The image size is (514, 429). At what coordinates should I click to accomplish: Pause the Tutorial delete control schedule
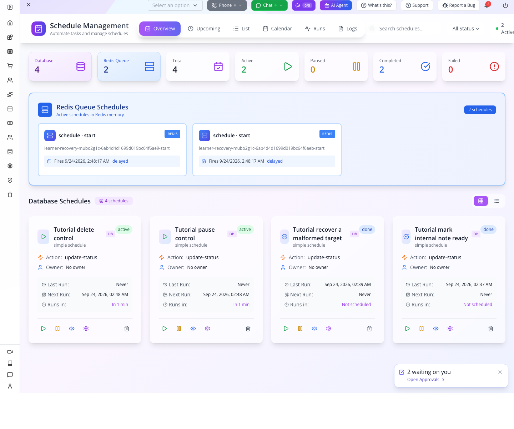(x=57, y=329)
